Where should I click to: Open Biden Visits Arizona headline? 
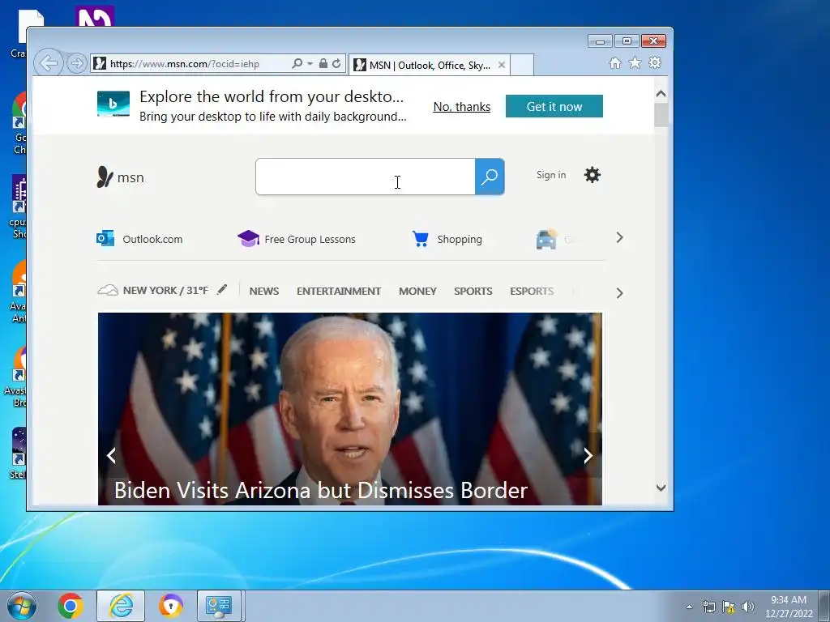point(321,490)
